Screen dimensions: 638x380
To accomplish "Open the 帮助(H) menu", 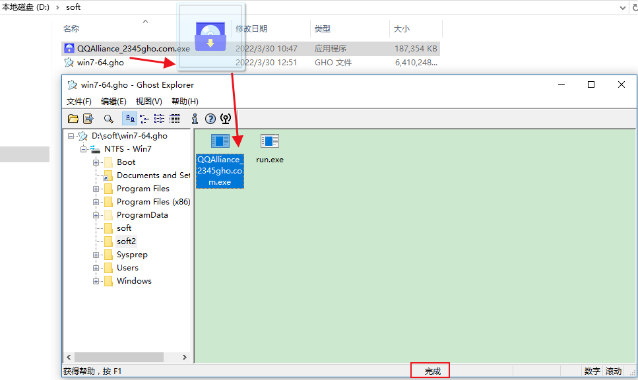I will point(185,102).
